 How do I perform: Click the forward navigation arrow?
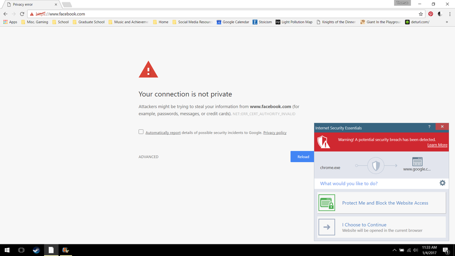pyautogui.click(x=14, y=14)
